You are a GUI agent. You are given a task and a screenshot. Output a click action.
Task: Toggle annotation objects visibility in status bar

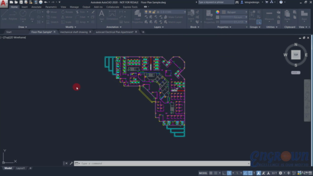tap(259, 173)
